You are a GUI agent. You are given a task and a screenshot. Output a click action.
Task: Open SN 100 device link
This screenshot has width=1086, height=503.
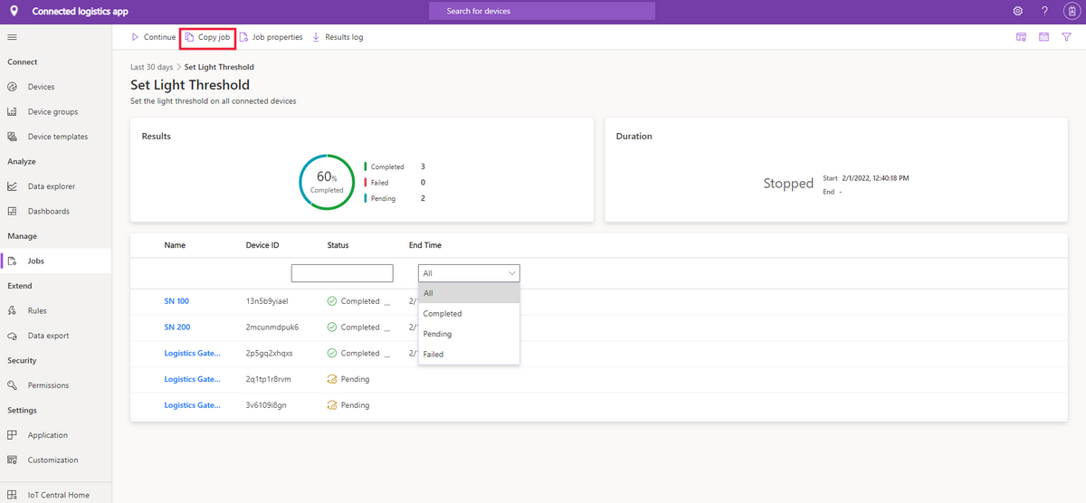click(x=176, y=301)
